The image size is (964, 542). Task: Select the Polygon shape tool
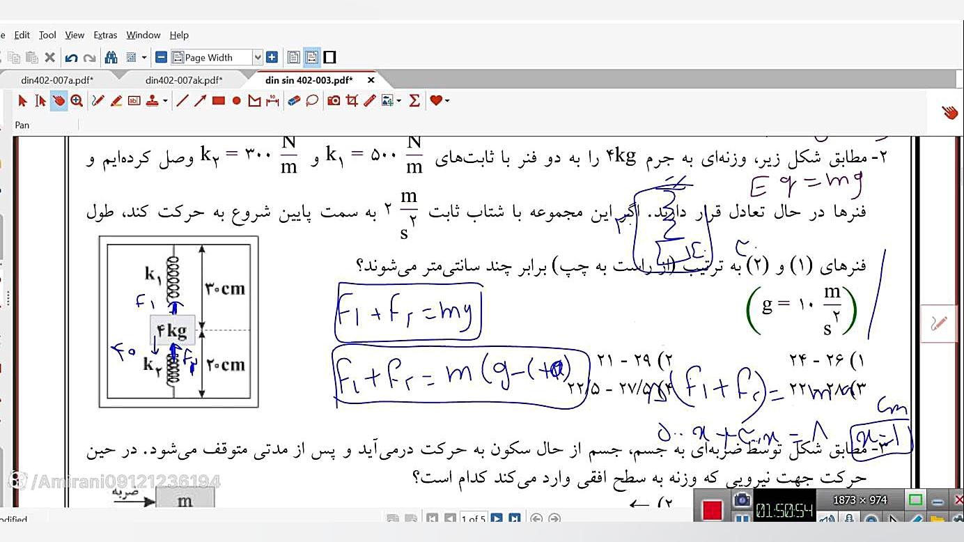254,101
